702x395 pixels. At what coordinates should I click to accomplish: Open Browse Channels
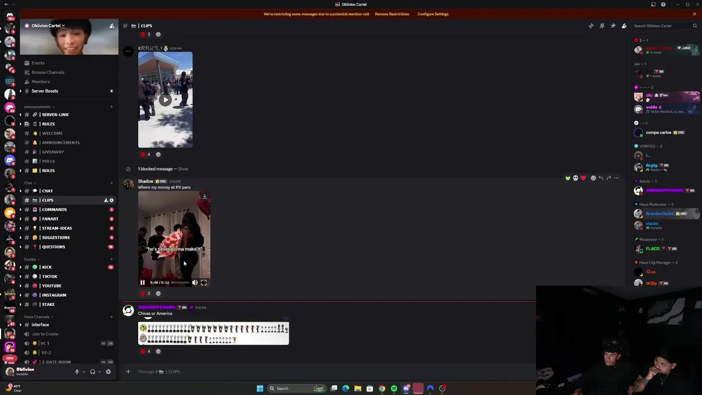48,72
